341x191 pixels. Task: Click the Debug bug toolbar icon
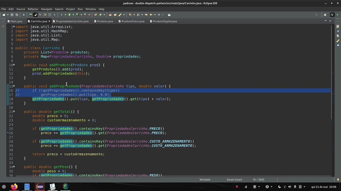[x=62, y=15]
